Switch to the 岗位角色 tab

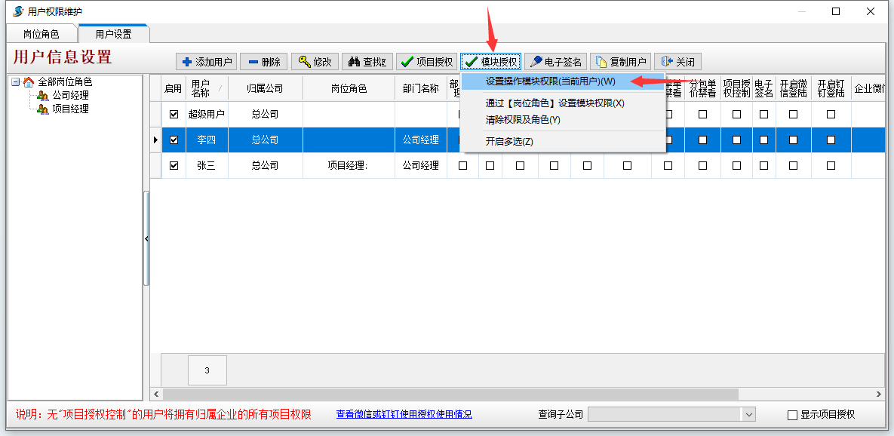(41, 34)
